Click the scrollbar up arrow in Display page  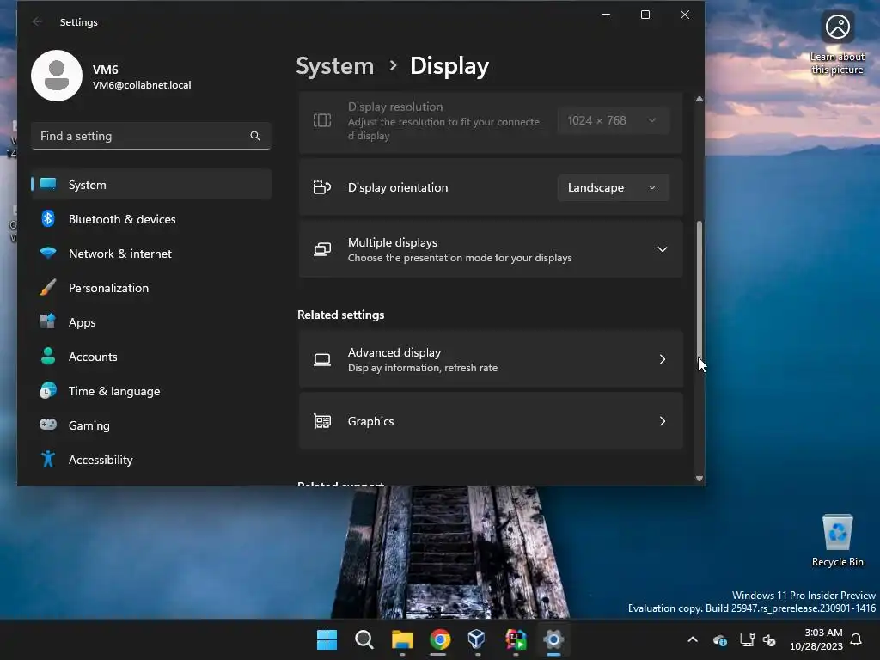tap(700, 99)
